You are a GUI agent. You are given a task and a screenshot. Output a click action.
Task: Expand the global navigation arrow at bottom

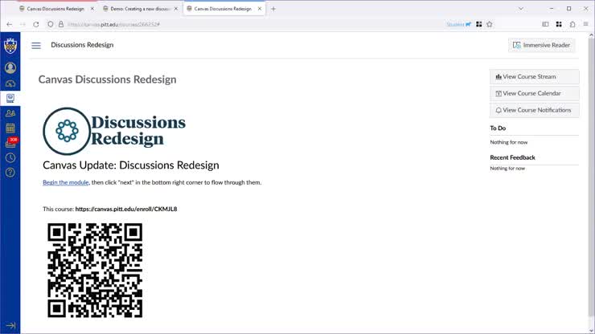[10, 326]
